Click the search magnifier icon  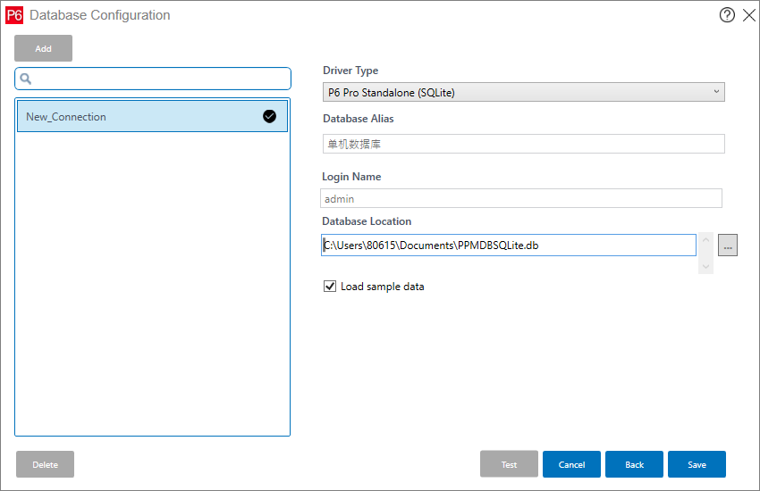(x=26, y=79)
